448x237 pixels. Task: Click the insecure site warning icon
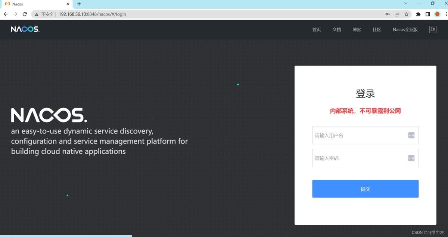tap(37, 14)
